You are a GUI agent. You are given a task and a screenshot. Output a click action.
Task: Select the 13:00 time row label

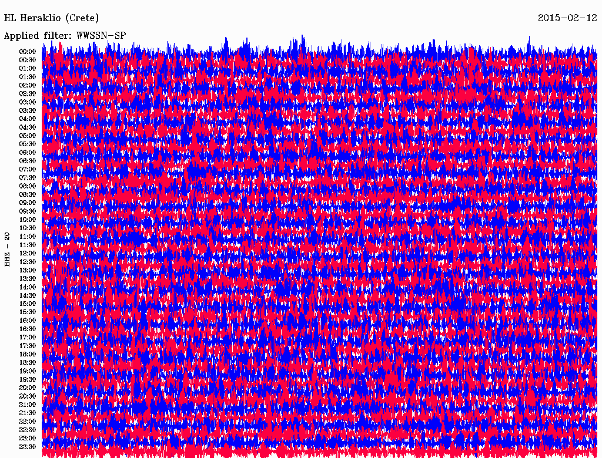click(28, 271)
